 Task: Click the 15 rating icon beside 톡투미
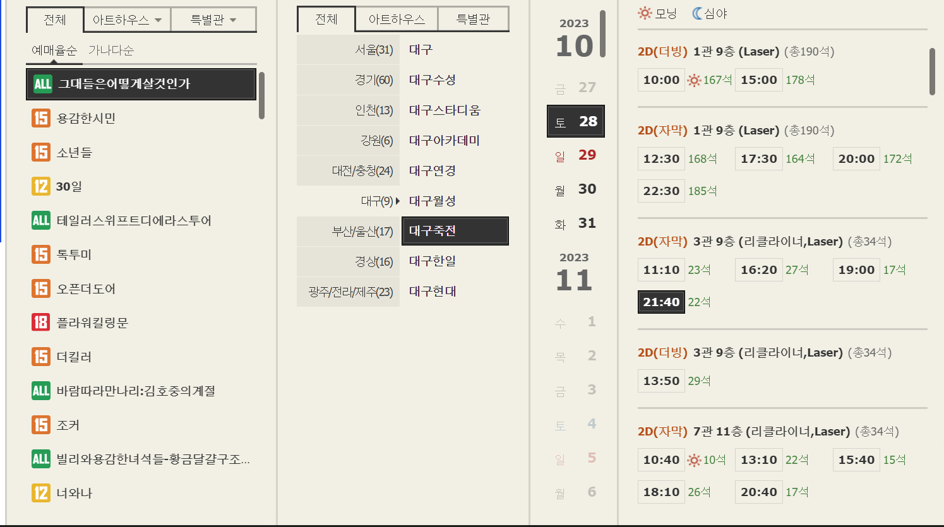(x=41, y=254)
